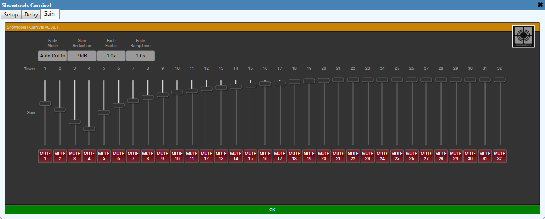This screenshot has height=219, width=545.
Task: Toggle MUTE 11 button
Action: [192, 156]
